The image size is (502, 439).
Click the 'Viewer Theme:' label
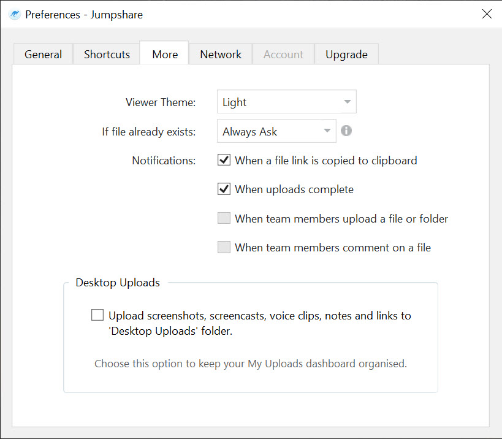161,102
